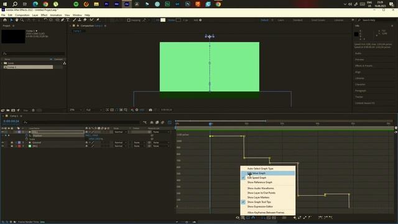Click the Fill color swatch in toolbar
The image size is (398, 224).
pyautogui.click(x=163, y=20)
